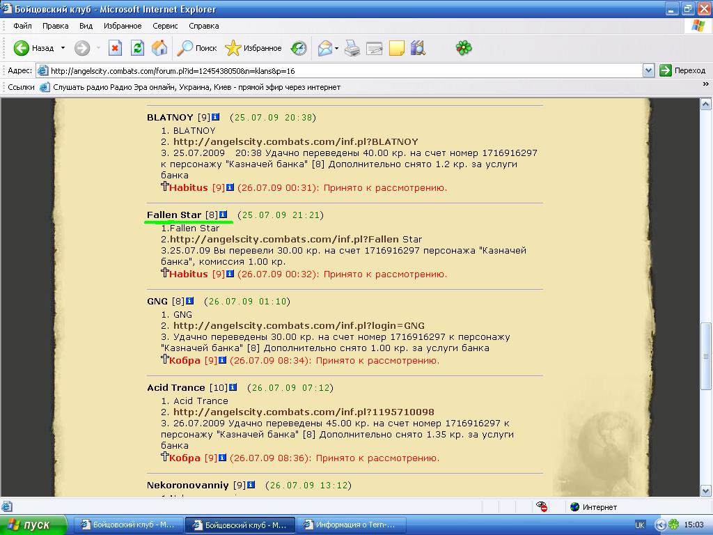Open info icon beside Habitus at 00:31

click(230, 187)
